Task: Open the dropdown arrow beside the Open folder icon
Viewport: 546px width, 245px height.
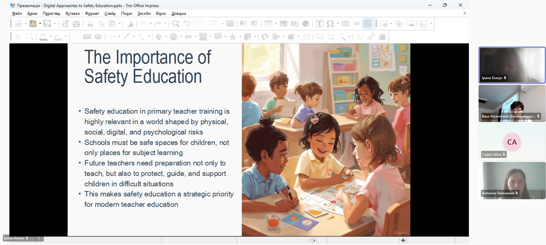Action: tap(40, 24)
